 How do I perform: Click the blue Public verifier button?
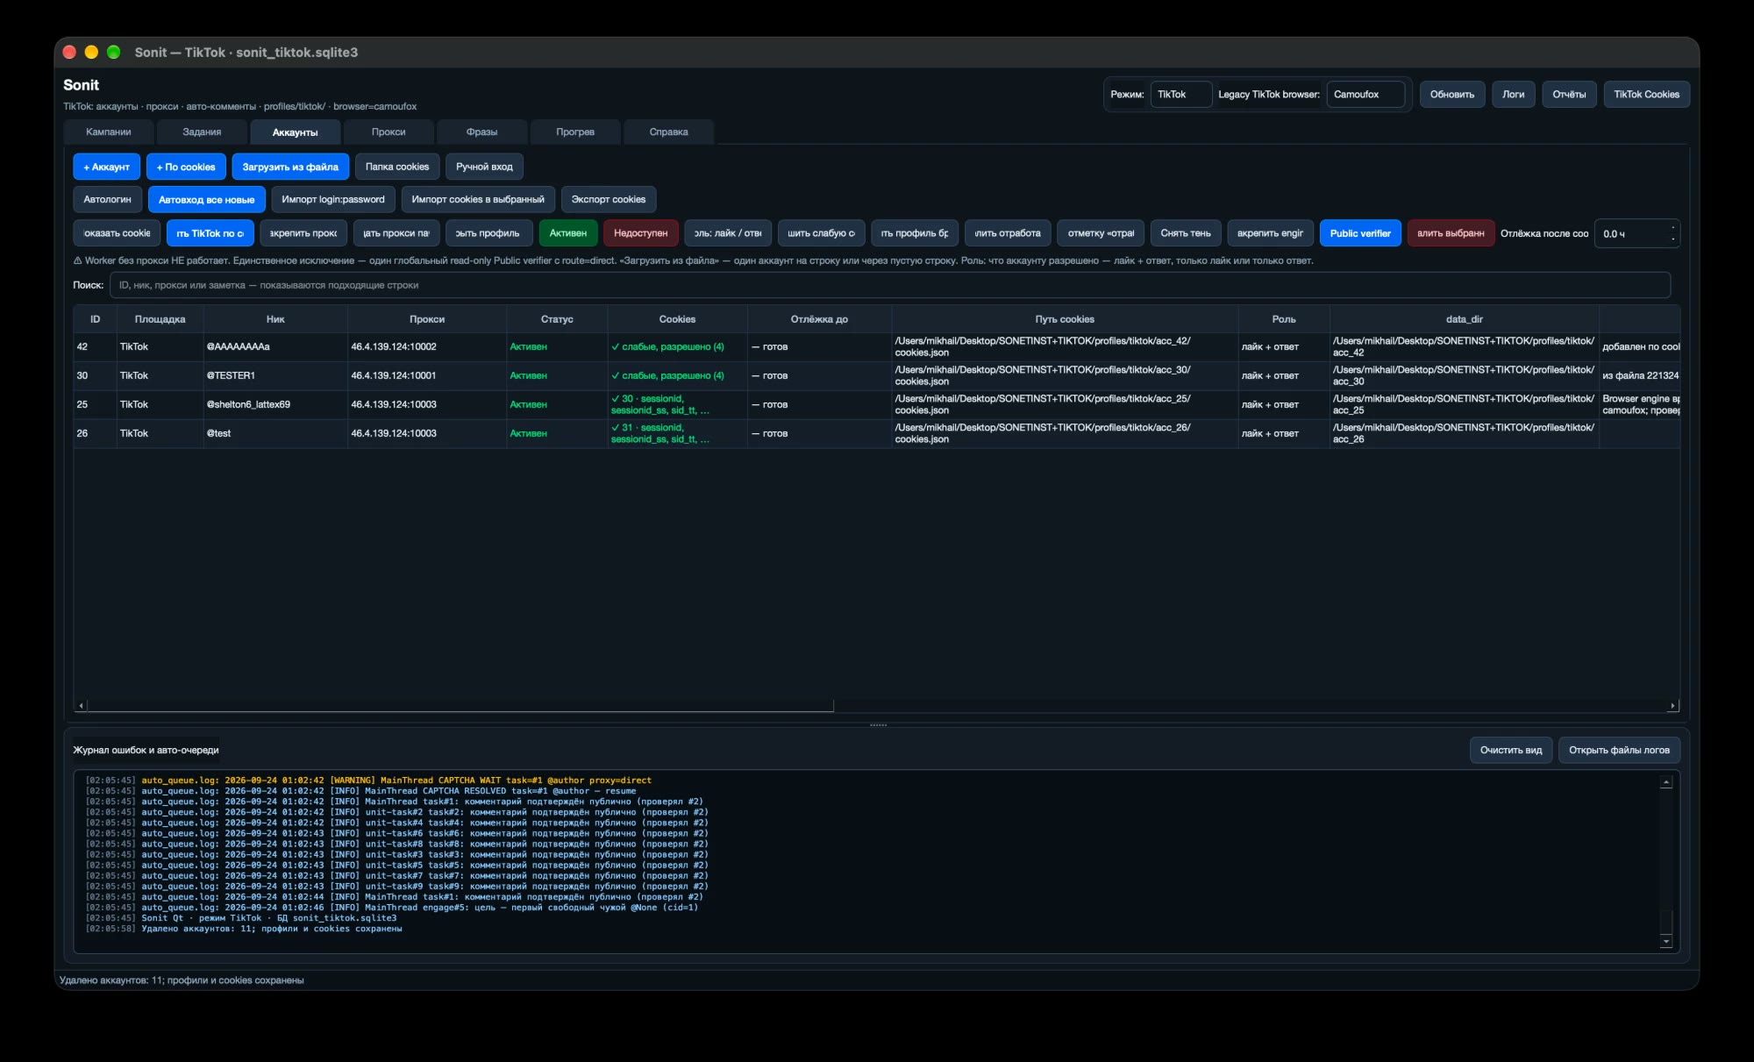[1360, 233]
